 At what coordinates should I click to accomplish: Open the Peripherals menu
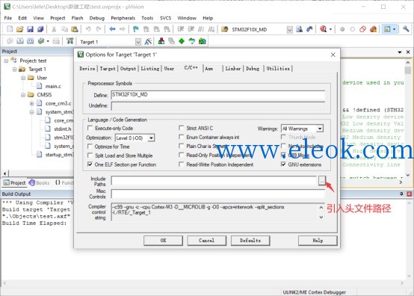click(x=123, y=18)
